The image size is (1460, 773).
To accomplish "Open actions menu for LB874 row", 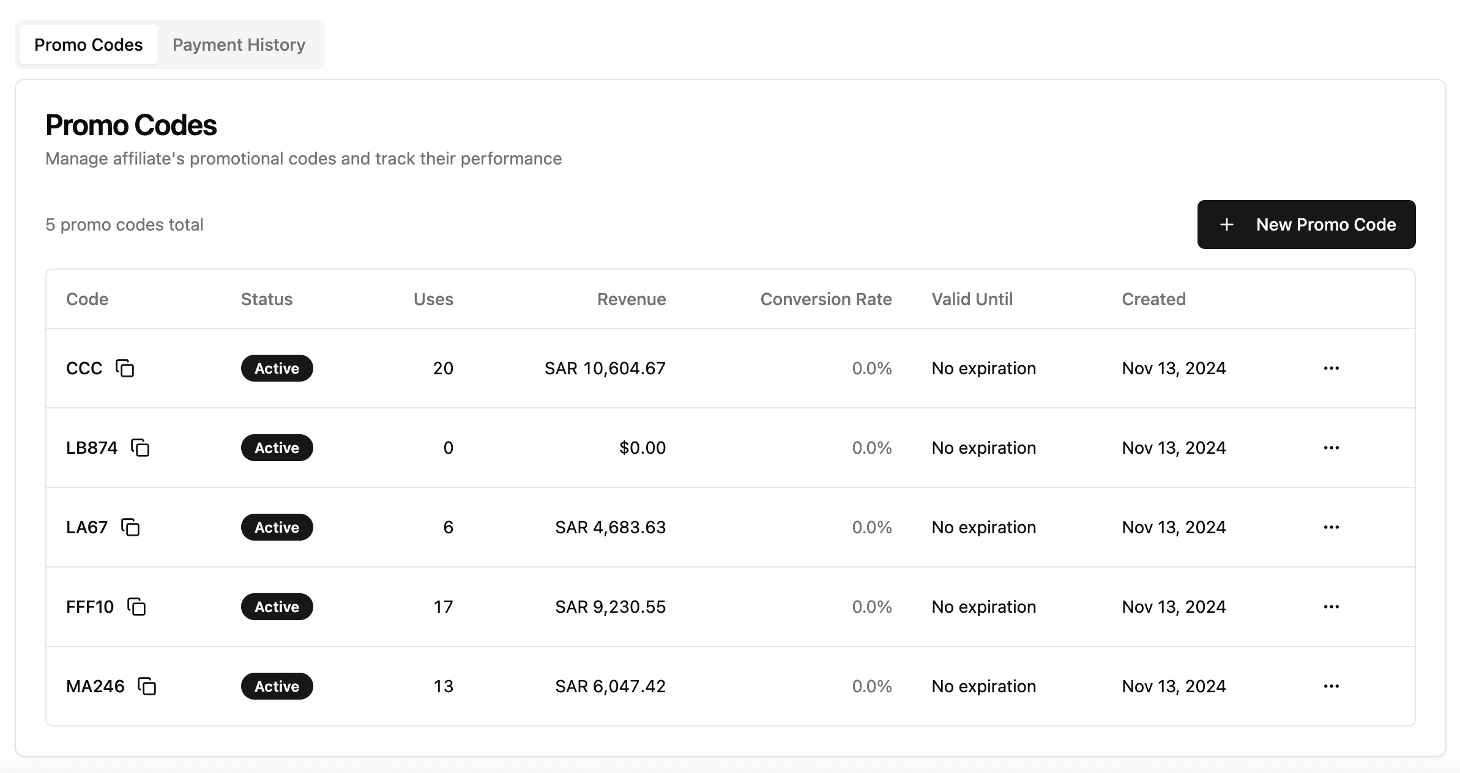I will tap(1331, 448).
